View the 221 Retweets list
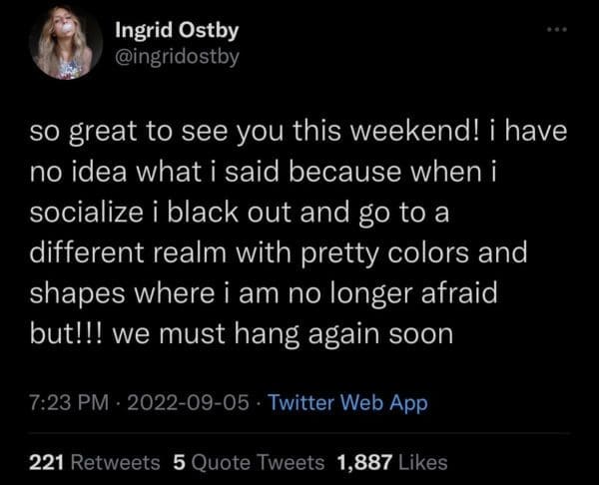Screen dimensions: 599x485 click(95, 462)
